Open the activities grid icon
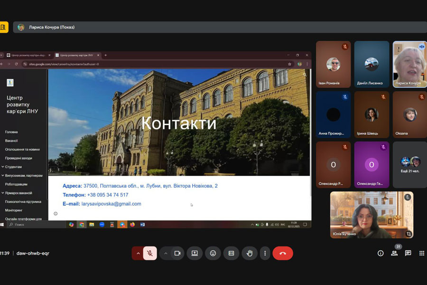Screen dimensions: 427x285 point(422,253)
